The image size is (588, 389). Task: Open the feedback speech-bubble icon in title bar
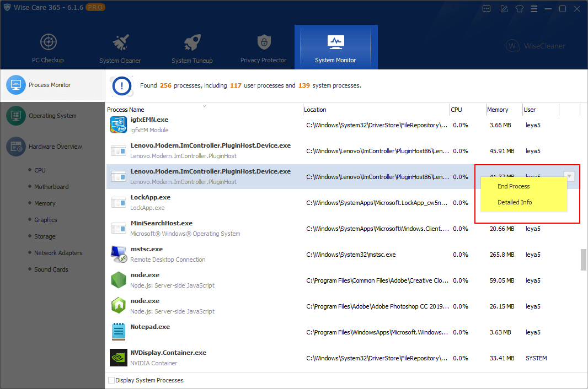click(487, 9)
